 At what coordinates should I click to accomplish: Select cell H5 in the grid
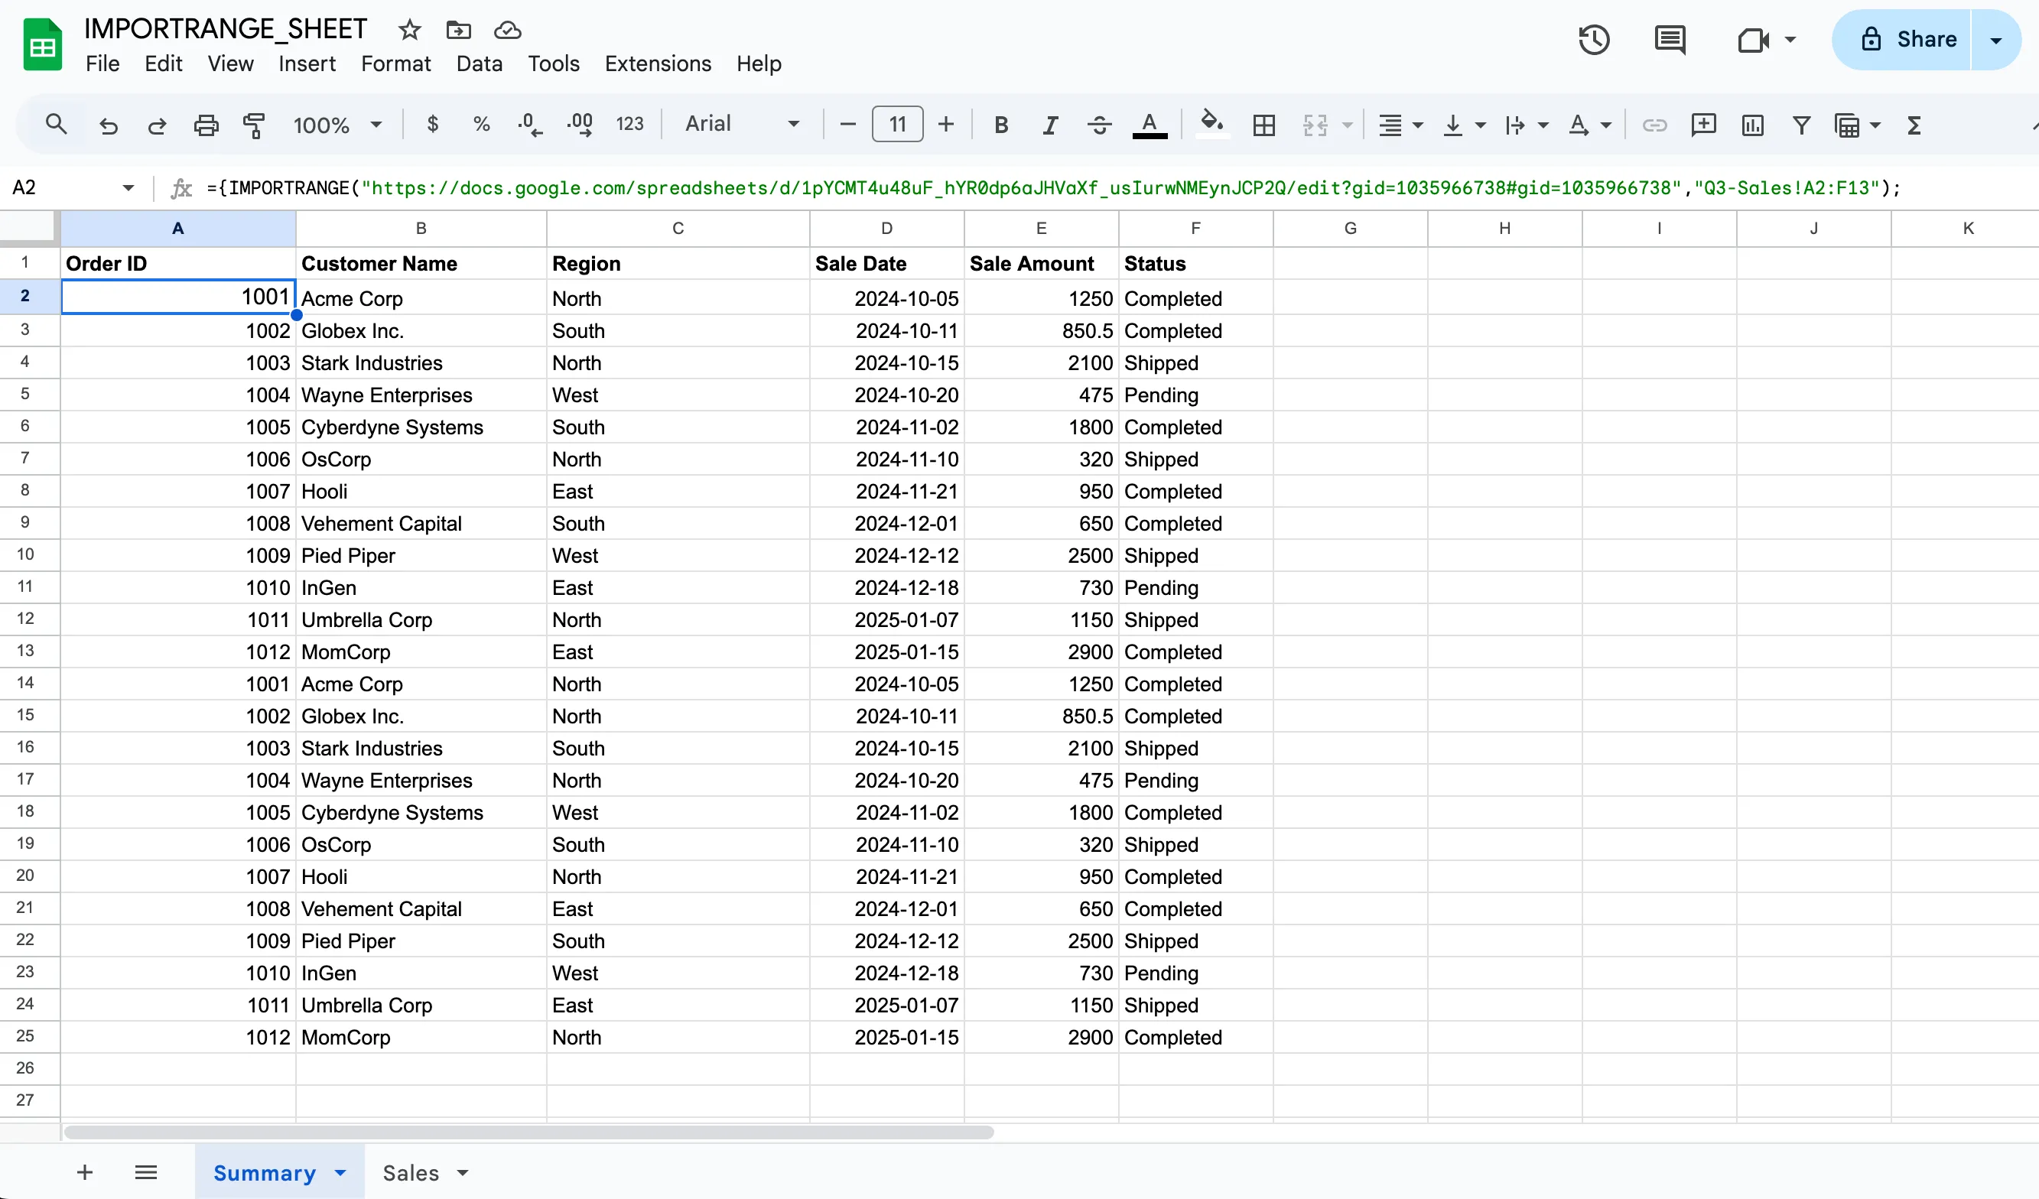(x=1504, y=394)
